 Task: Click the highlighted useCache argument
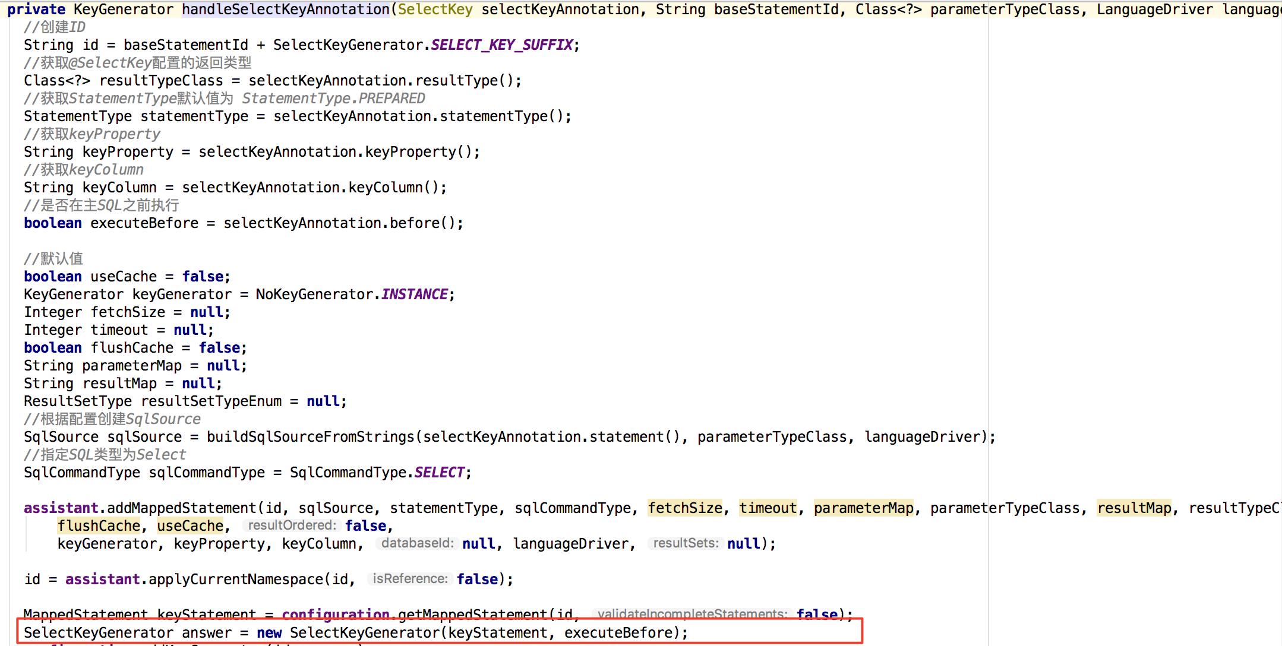tap(190, 526)
